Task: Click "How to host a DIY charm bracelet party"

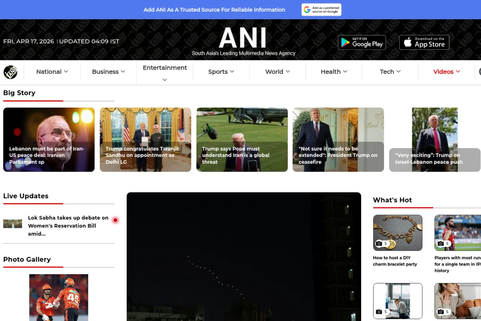Action: point(395,261)
